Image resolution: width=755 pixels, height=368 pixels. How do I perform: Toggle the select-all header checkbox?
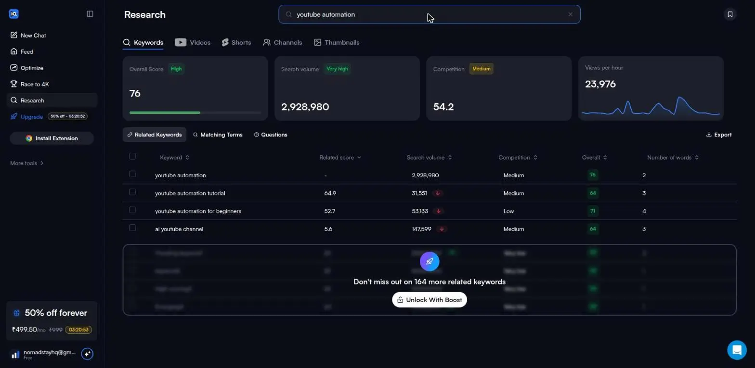tap(132, 156)
